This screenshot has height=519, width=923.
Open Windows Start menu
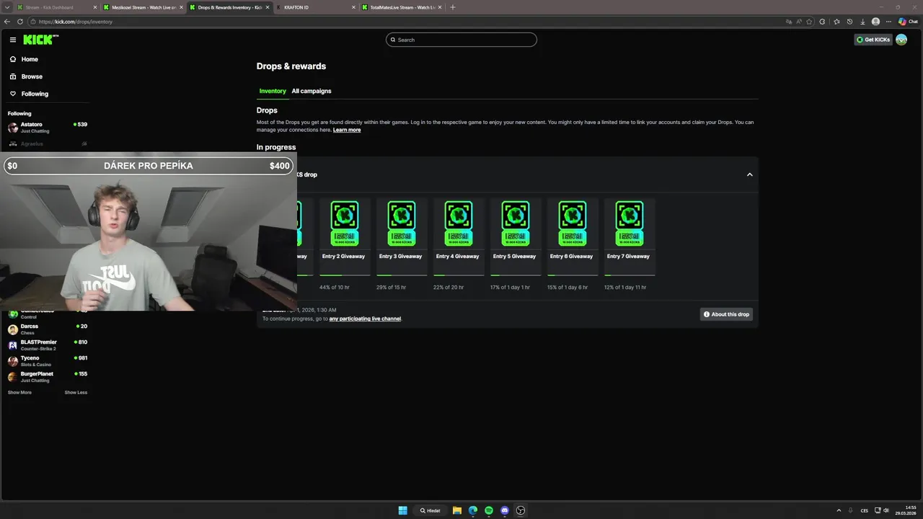coord(402,510)
